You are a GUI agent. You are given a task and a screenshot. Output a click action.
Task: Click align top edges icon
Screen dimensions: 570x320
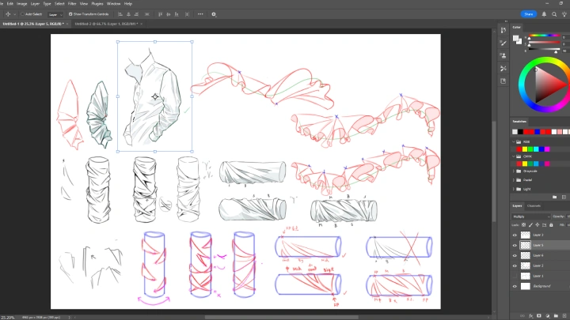coord(160,14)
